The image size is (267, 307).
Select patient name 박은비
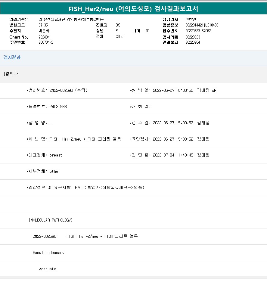point(44,31)
